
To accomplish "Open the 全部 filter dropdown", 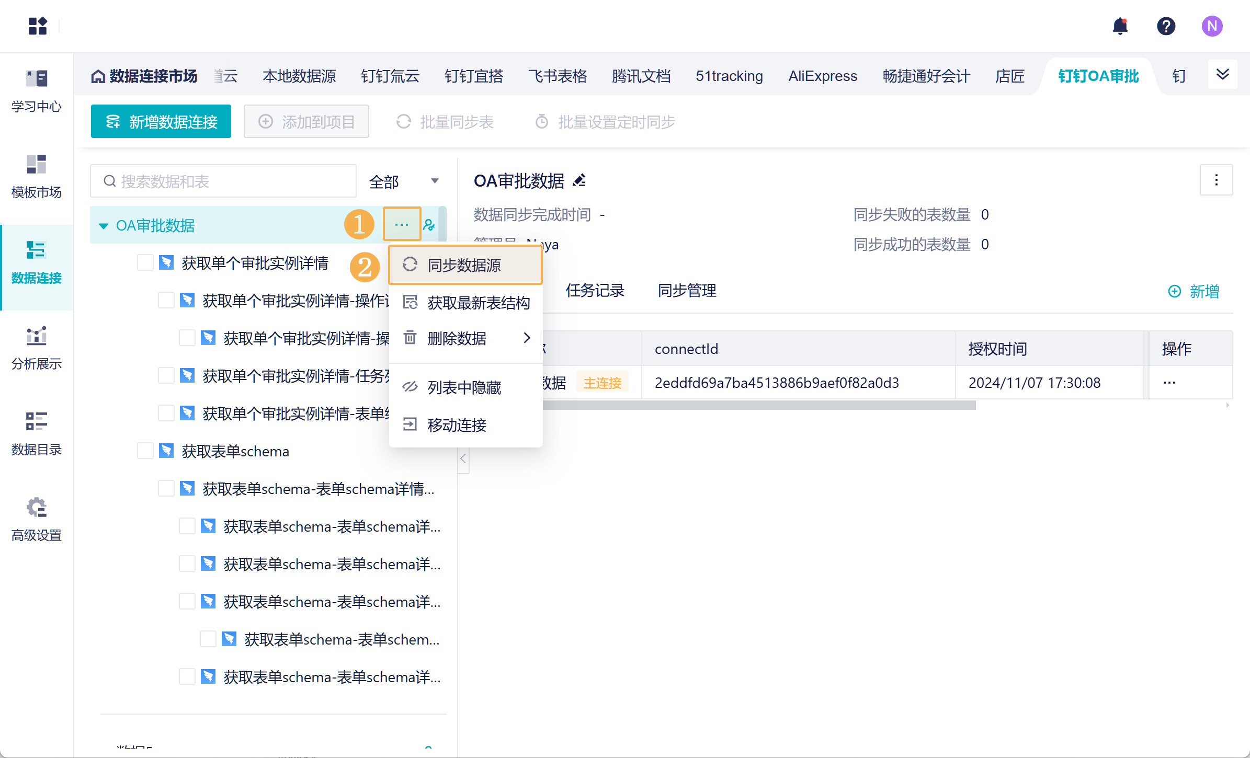I will (403, 181).
